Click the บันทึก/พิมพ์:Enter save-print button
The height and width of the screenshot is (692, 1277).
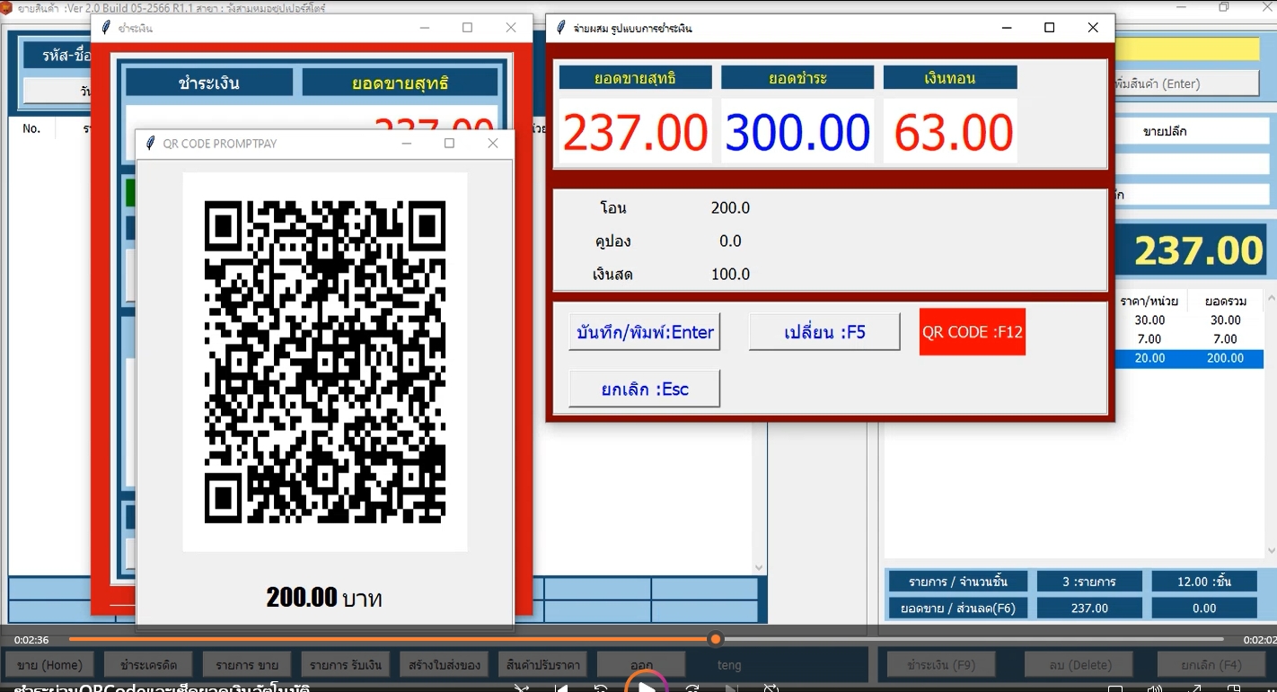[645, 332]
